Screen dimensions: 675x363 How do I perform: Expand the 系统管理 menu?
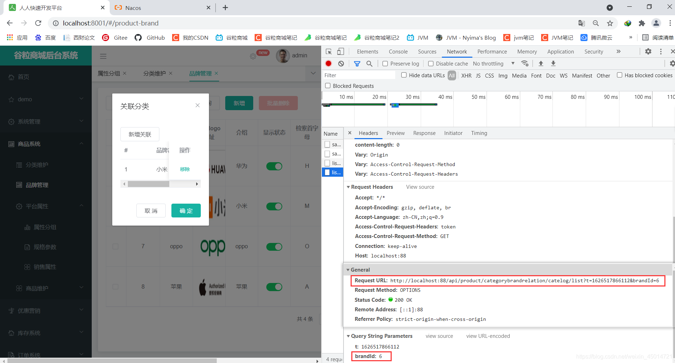click(46, 121)
